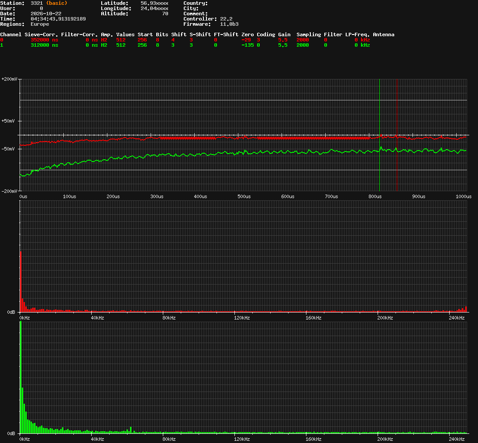Click the "LP-Freq." column header

pyautogui.click(x=357, y=35)
